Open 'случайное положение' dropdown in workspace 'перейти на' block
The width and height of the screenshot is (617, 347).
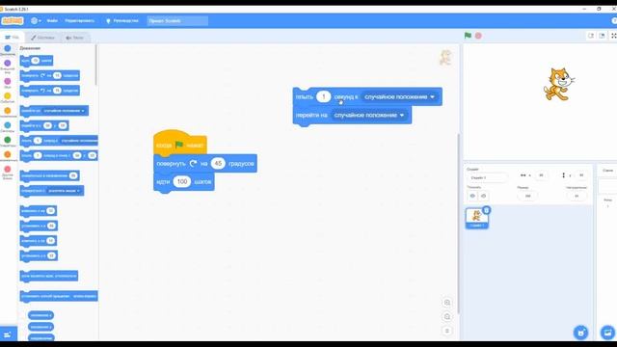369,116
